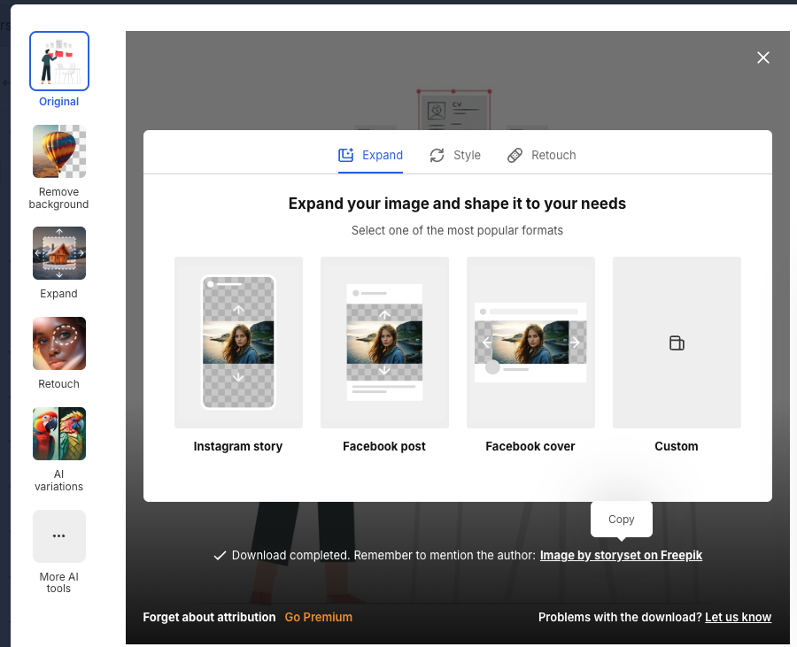The width and height of the screenshot is (797, 647).
Task: Click the Copy attribution tooltip button
Action: [621, 519]
